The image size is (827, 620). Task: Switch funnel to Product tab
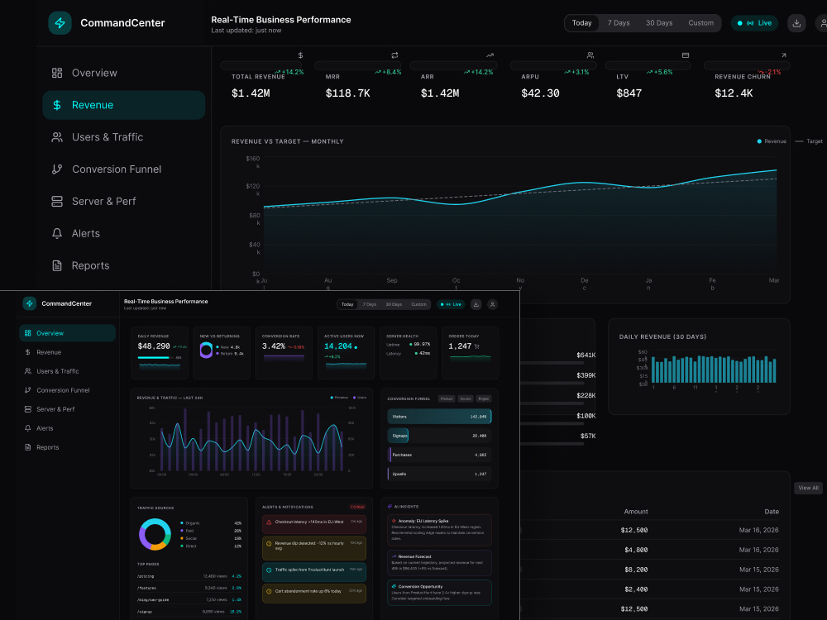(x=447, y=398)
